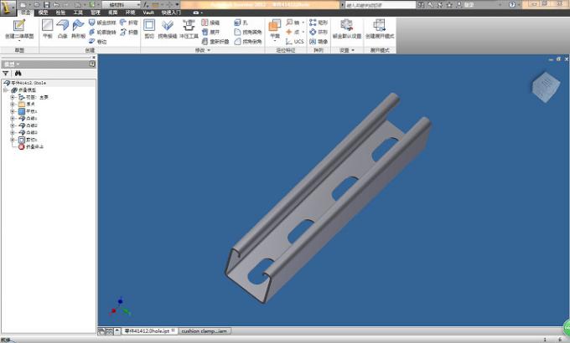Expand the 凸缘3 feature node
Screen dimensions: 570x343
click(x=13, y=132)
